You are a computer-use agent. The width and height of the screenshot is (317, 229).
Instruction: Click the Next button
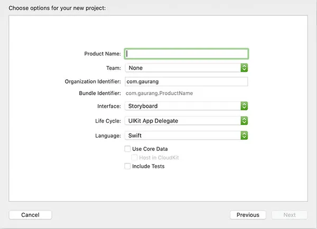(x=290, y=215)
